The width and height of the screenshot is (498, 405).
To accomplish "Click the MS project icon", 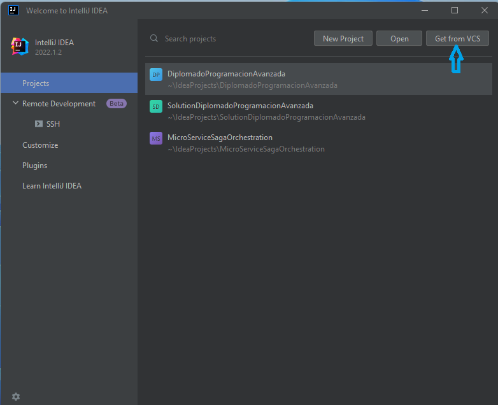I will click(x=156, y=138).
